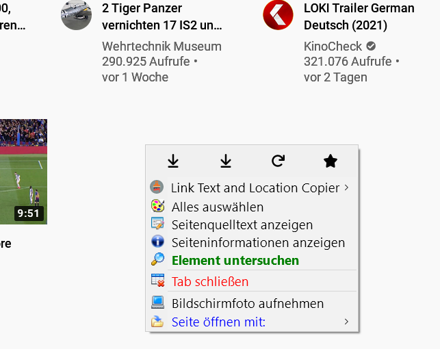Open the 2 Tiger Panzer video title
This screenshot has height=349, width=440.
point(161,17)
